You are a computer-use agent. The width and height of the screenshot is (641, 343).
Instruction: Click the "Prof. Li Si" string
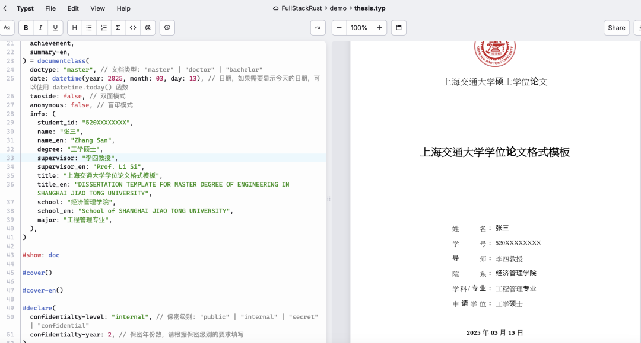pos(117,166)
